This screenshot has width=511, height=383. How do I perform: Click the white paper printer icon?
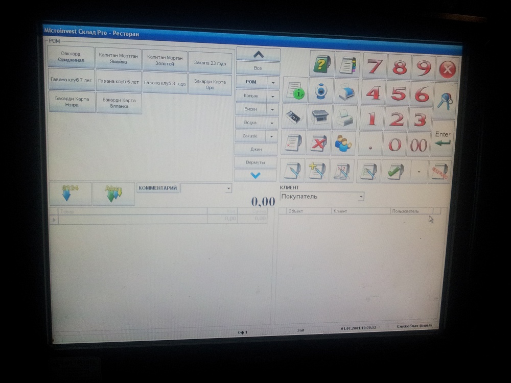345,117
